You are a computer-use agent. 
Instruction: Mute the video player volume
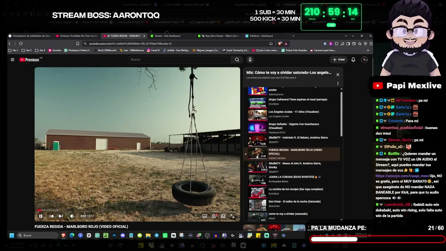pyautogui.click(x=72, y=216)
